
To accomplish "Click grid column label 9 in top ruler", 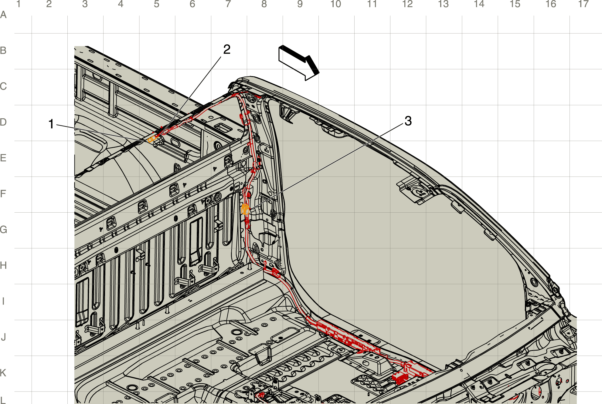I will [300, 4].
